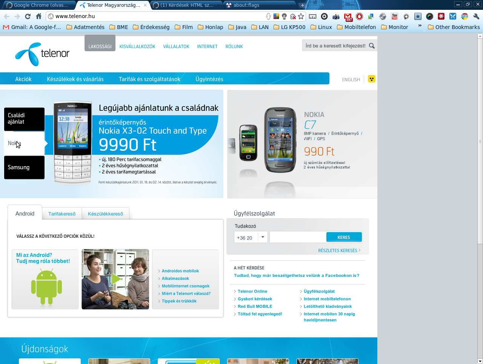Click the magnifier search icon on Telenor site

372,46
